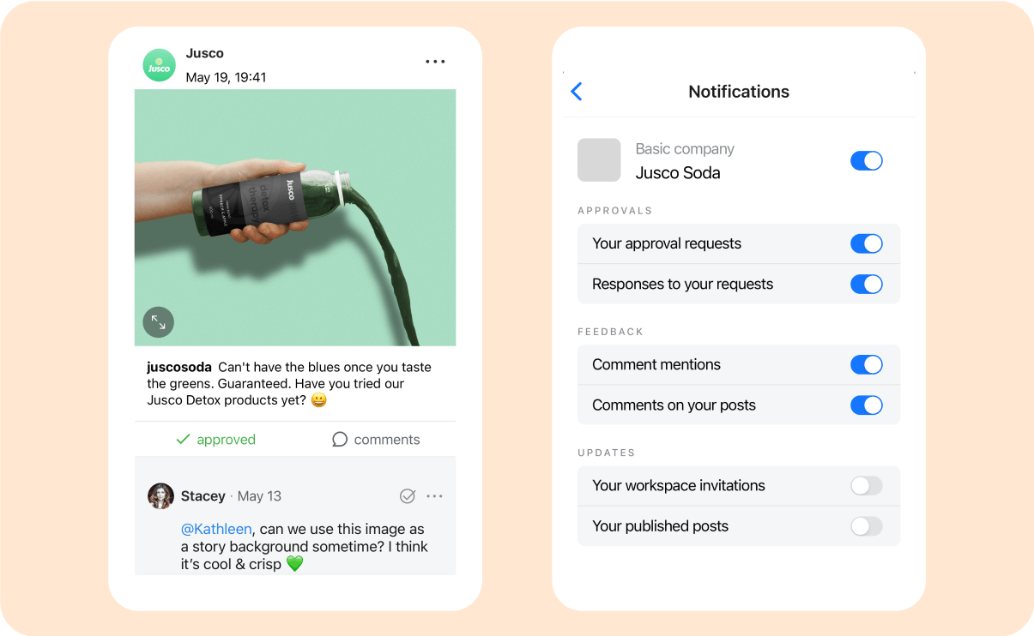Go back from the Notifications screen

point(577,92)
